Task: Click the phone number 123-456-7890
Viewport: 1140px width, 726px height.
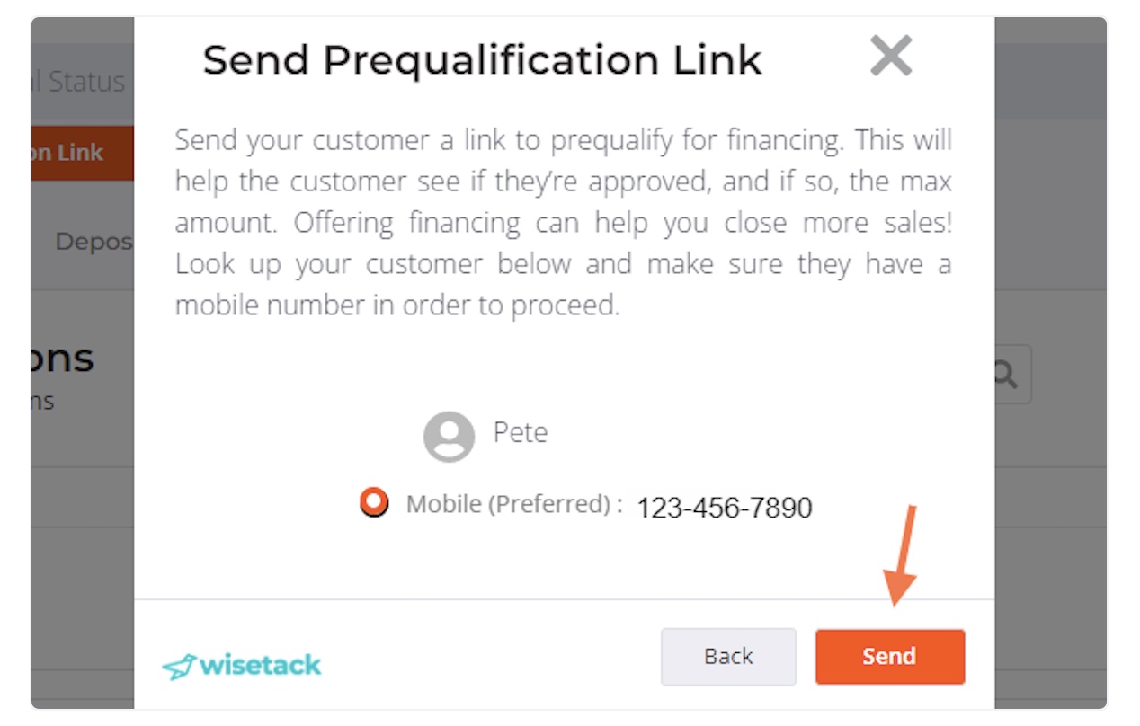Action: (x=725, y=508)
